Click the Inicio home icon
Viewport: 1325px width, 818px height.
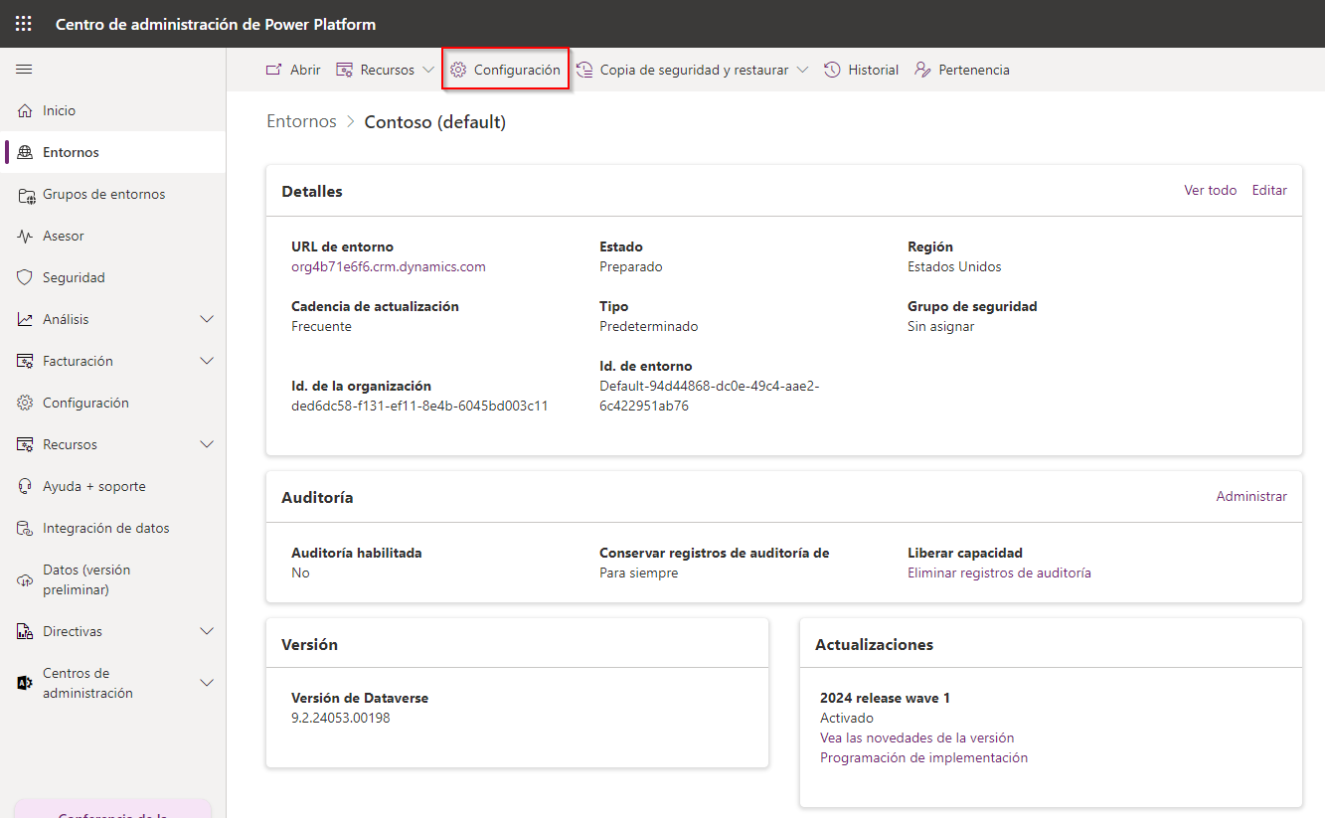[x=25, y=110]
